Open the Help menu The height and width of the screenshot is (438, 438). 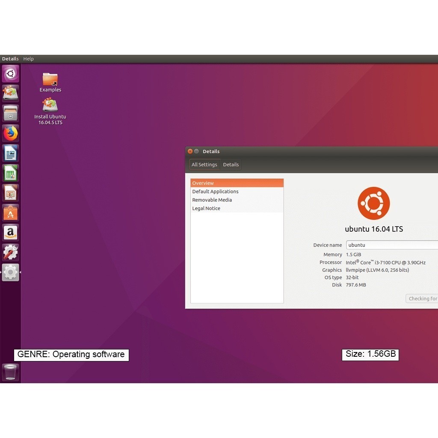click(x=28, y=59)
